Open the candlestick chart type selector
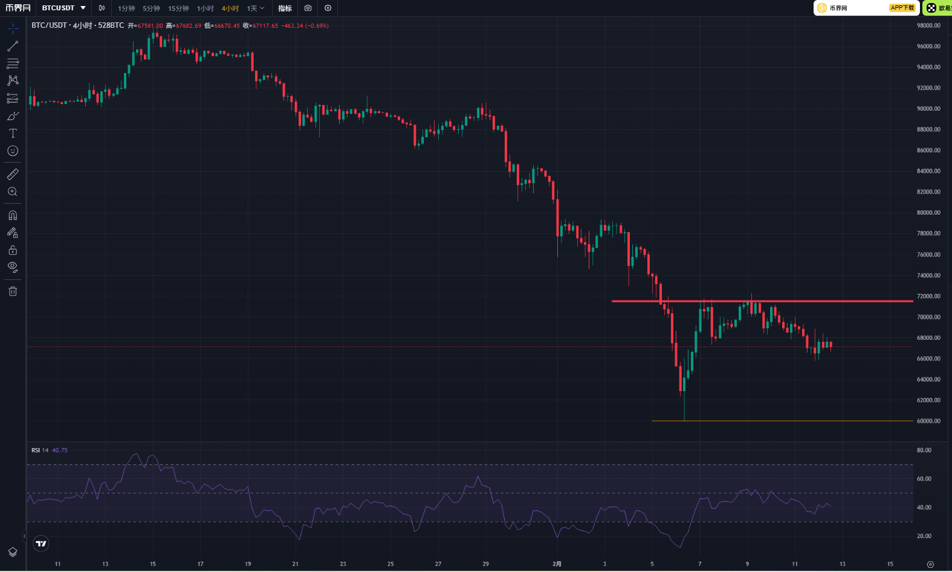952x572 pixels. click(102, 8)
